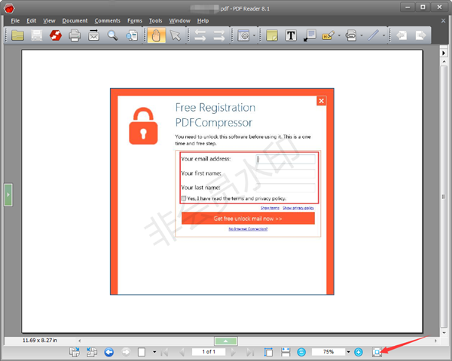The width and height of the screenshot is (452, 361).
Task: Open the Highlight tool dropdown arrow
Action: (339, 35)
